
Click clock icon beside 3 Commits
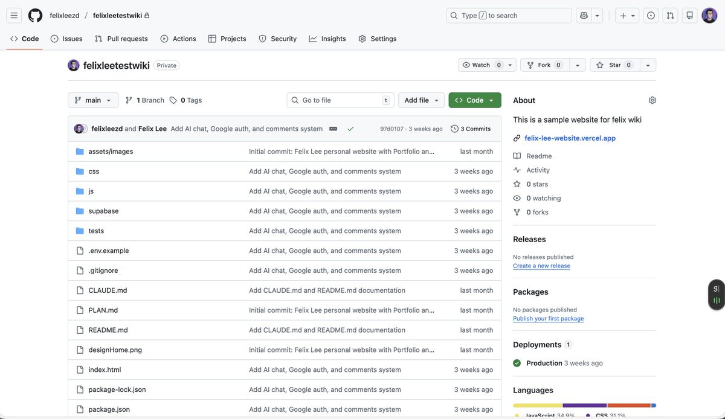(x=454, y=129)
